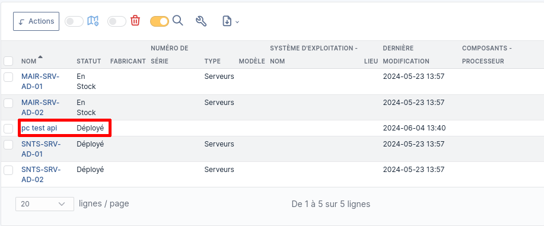Open the SNTS-SRV-AD-02 computer link
The width and height of the screenshot is (544, 226).
point(41,174)
